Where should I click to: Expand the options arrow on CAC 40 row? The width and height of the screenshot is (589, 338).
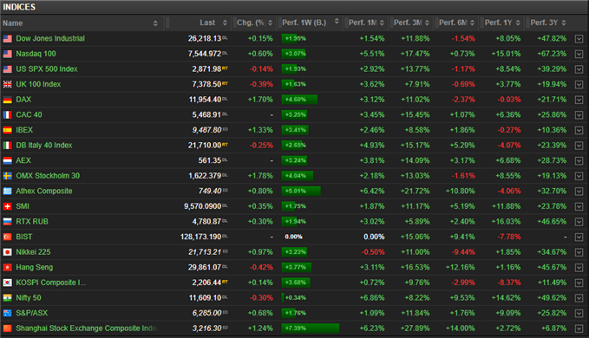coord(579,115)
